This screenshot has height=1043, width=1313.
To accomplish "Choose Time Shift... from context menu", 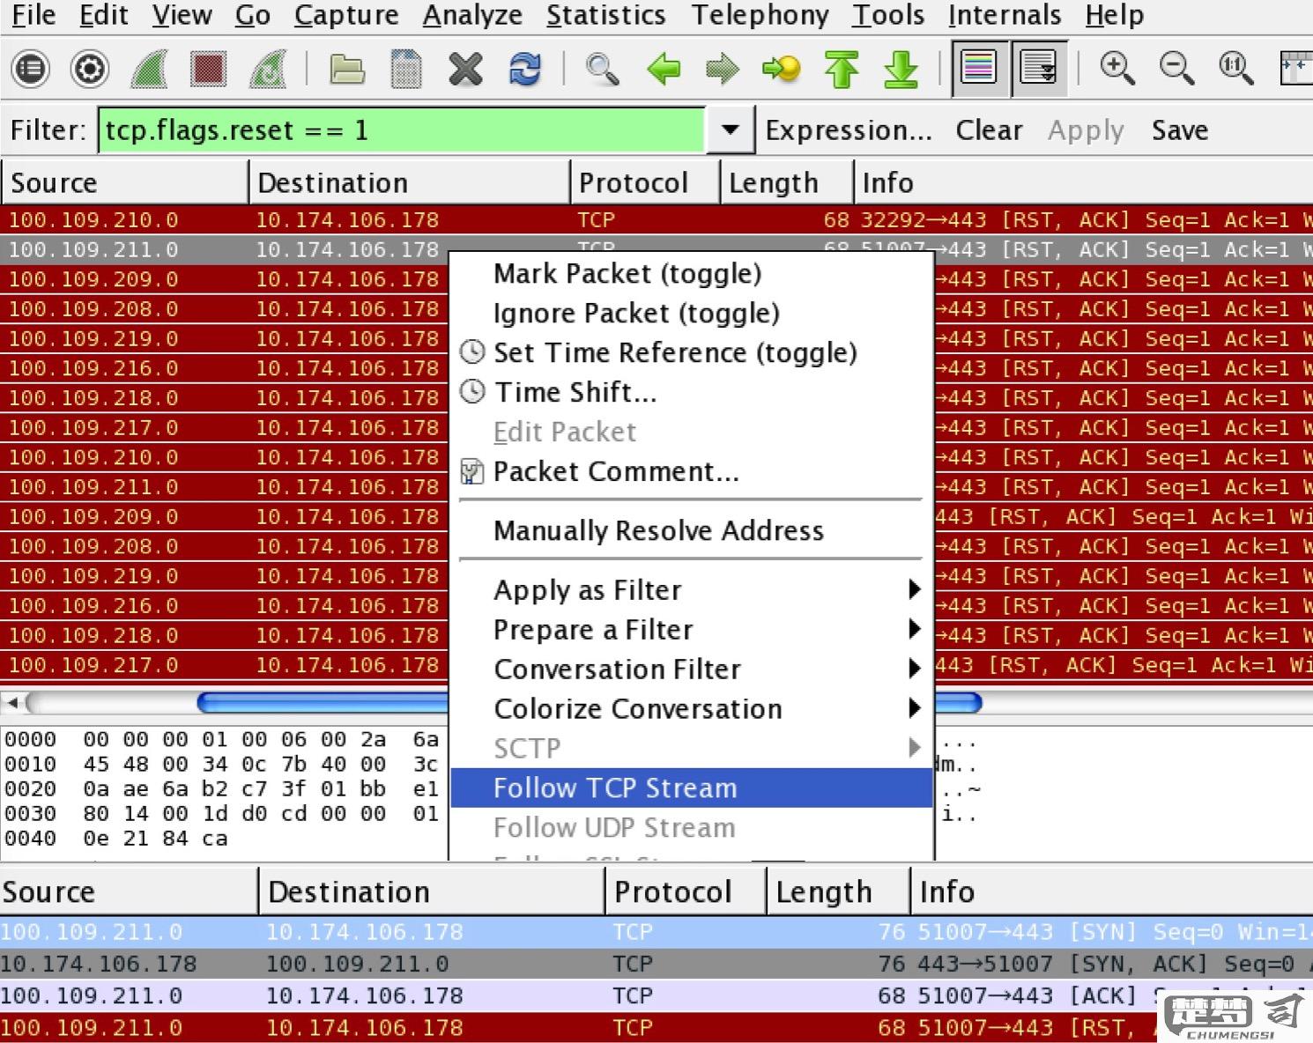I will (575, 391).
